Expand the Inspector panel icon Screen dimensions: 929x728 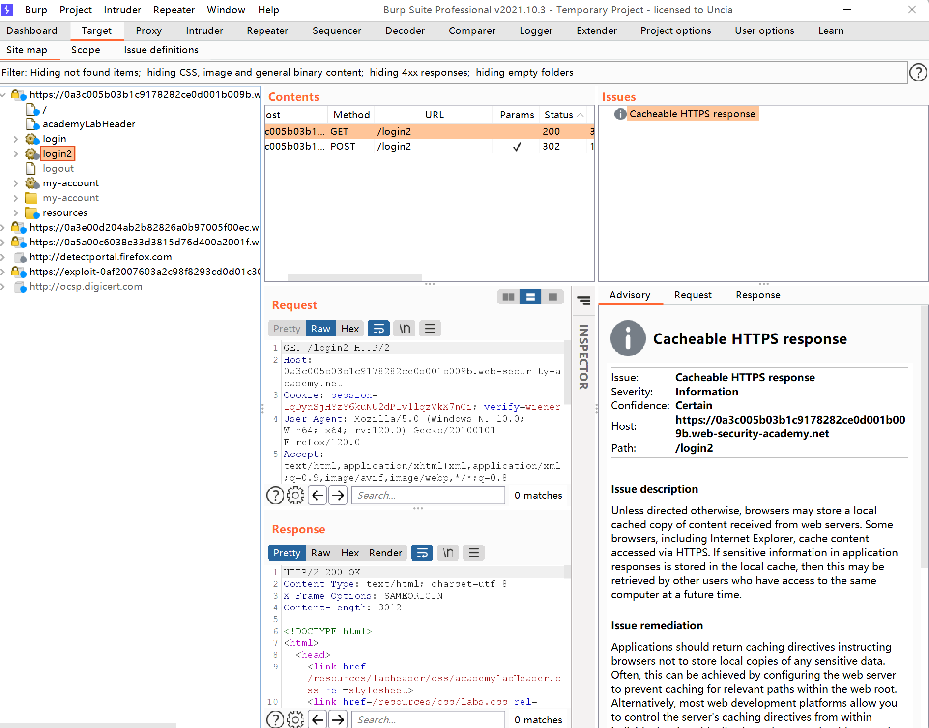583,300
